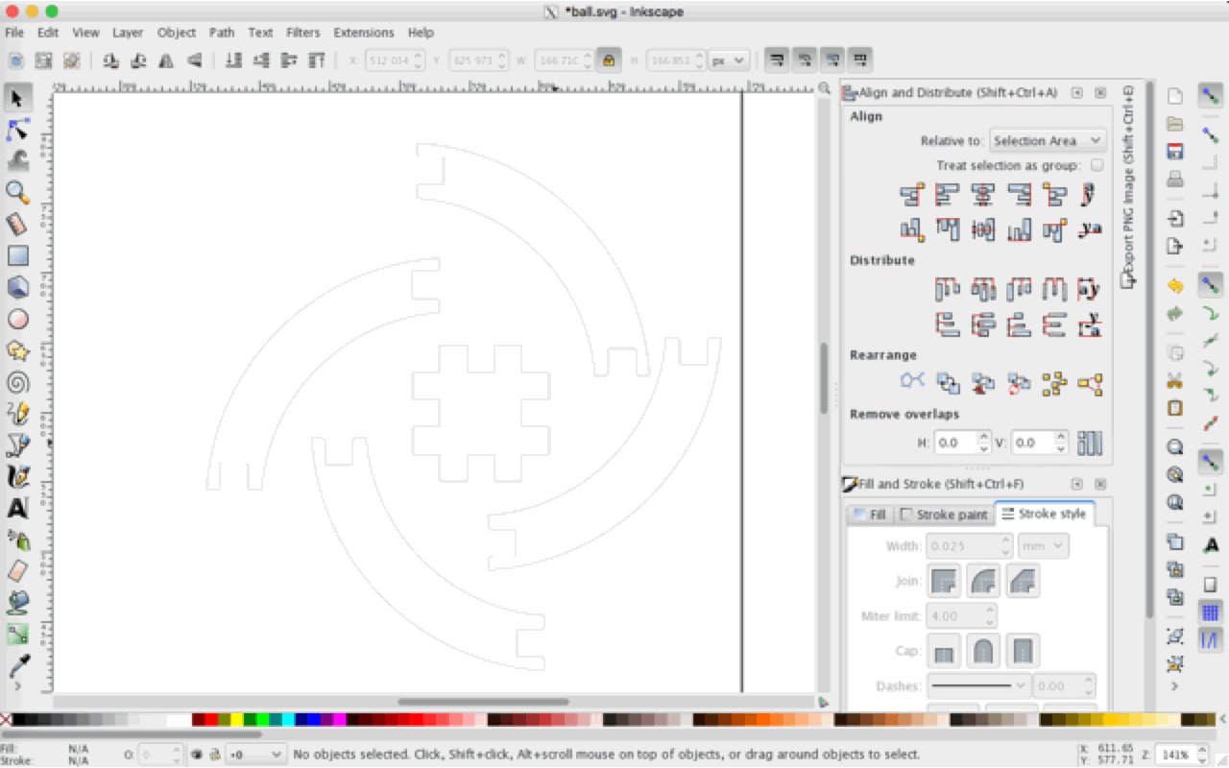Image resolution: width=1229 pixels, height=768 pixels.
Task: Select the 3D Box tool
Action: (x=17, y=287)
